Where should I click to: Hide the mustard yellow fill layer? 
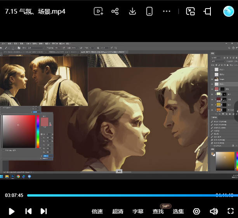(212, 105)
